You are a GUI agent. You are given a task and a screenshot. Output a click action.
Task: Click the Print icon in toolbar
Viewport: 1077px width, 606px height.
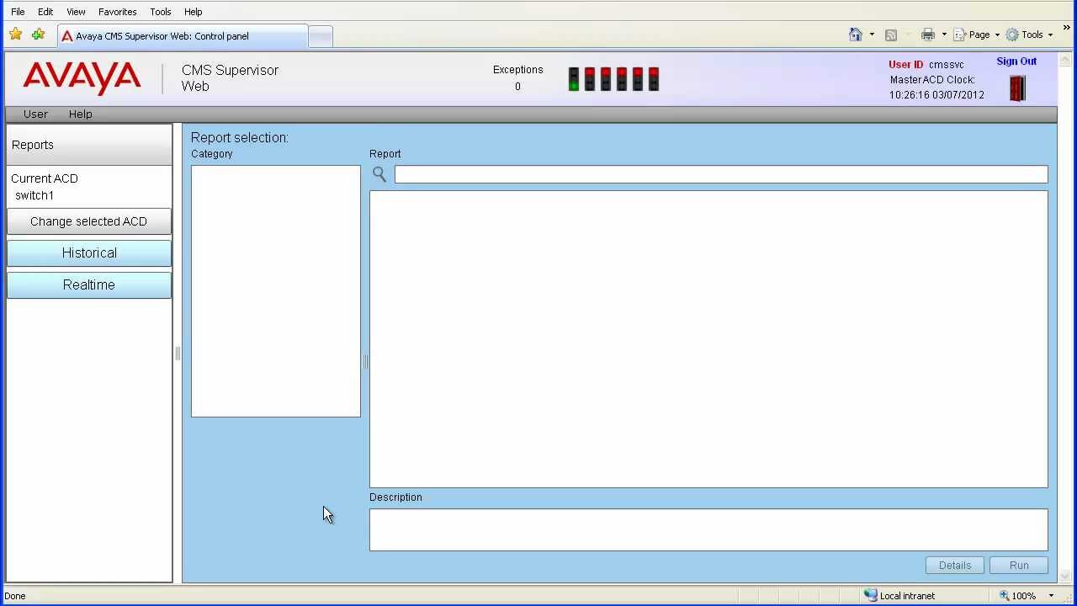[928, 35]
